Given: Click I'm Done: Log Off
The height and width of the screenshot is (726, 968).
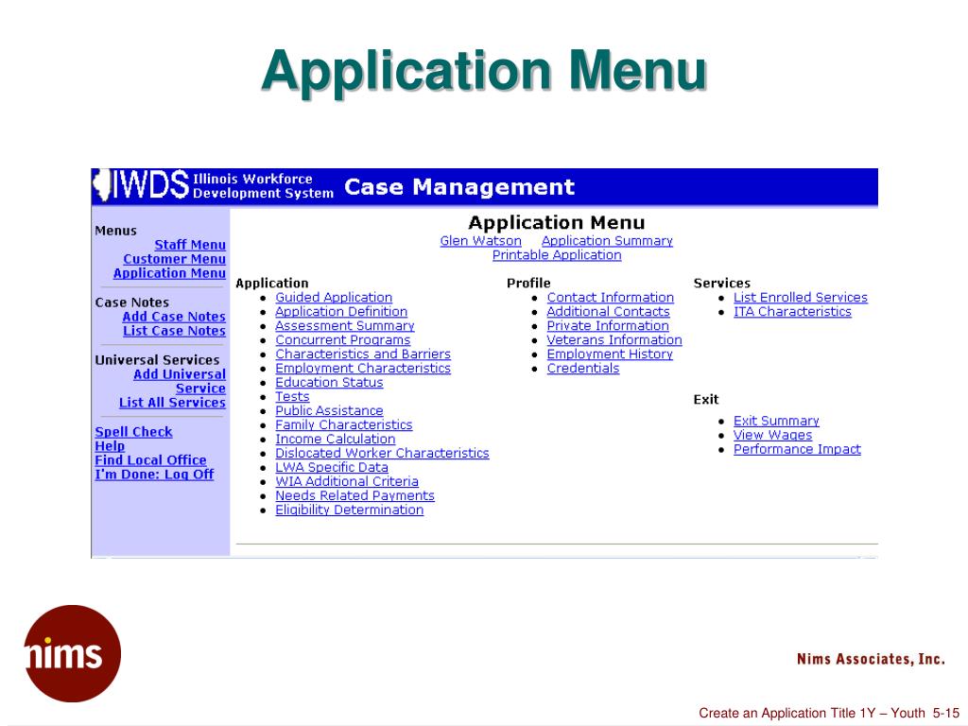Looking at the screenshot, I should 154,475.
